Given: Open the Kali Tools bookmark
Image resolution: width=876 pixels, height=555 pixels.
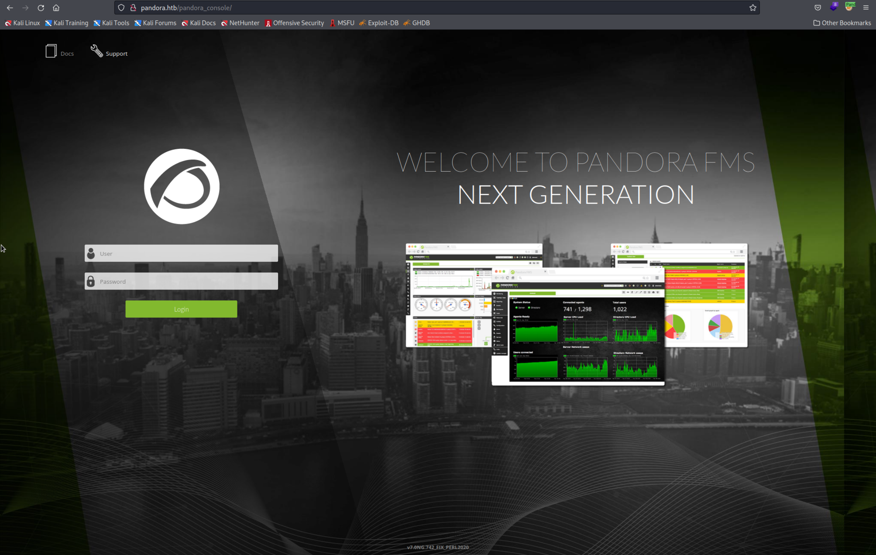Looking at the screenshot, I should [x=111, y=23].
